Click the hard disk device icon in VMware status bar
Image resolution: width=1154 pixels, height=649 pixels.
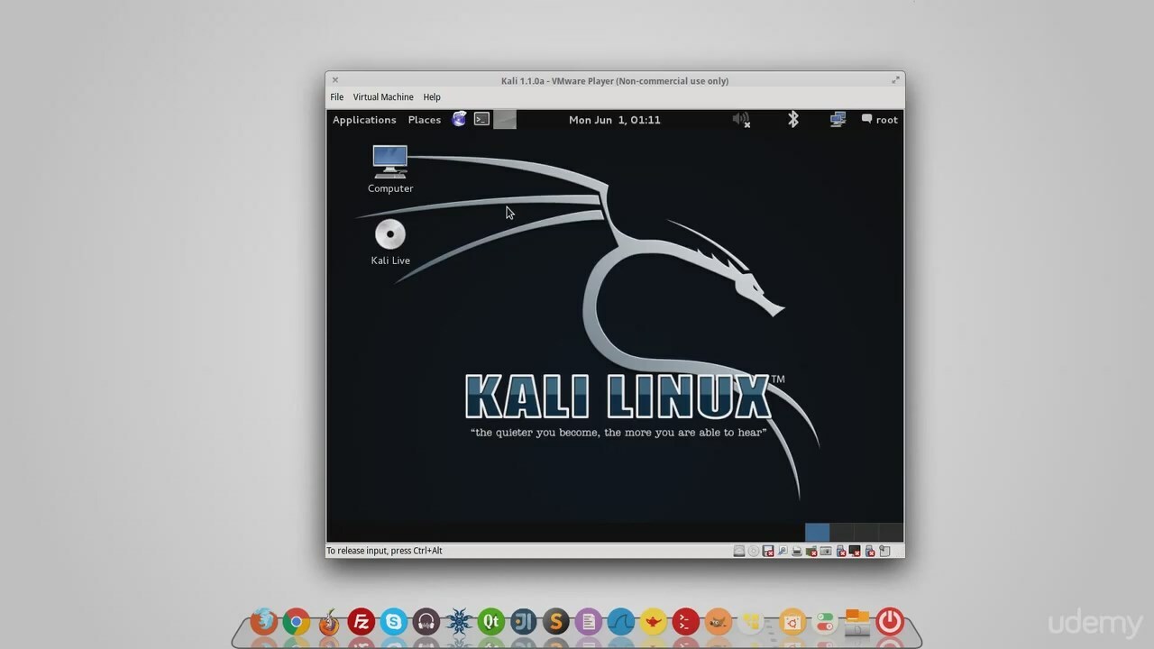pos(739,551)
